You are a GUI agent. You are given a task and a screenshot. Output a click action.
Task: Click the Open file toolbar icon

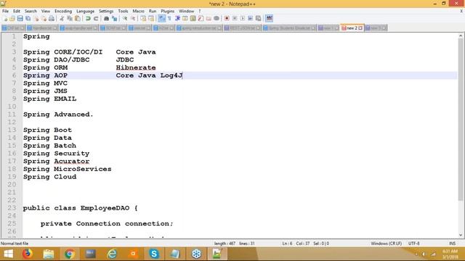point(12,18)
